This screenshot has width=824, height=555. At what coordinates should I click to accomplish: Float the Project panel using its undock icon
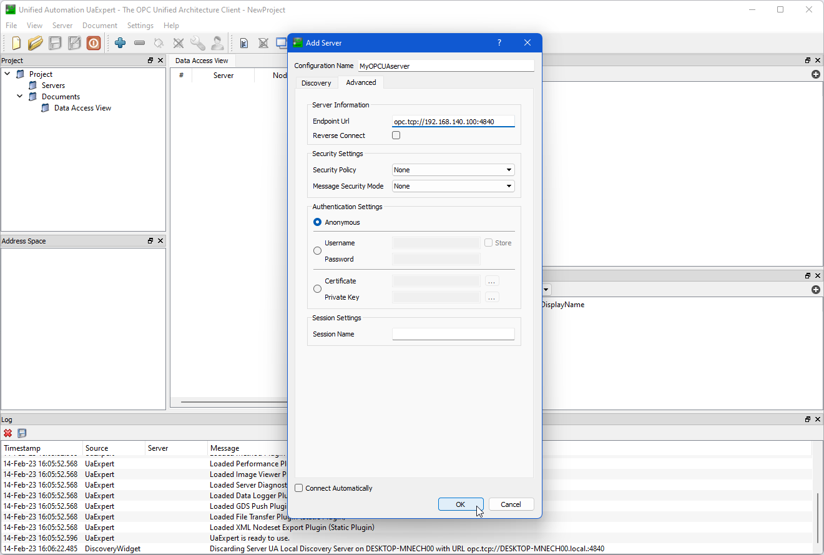tap(150, 61)
